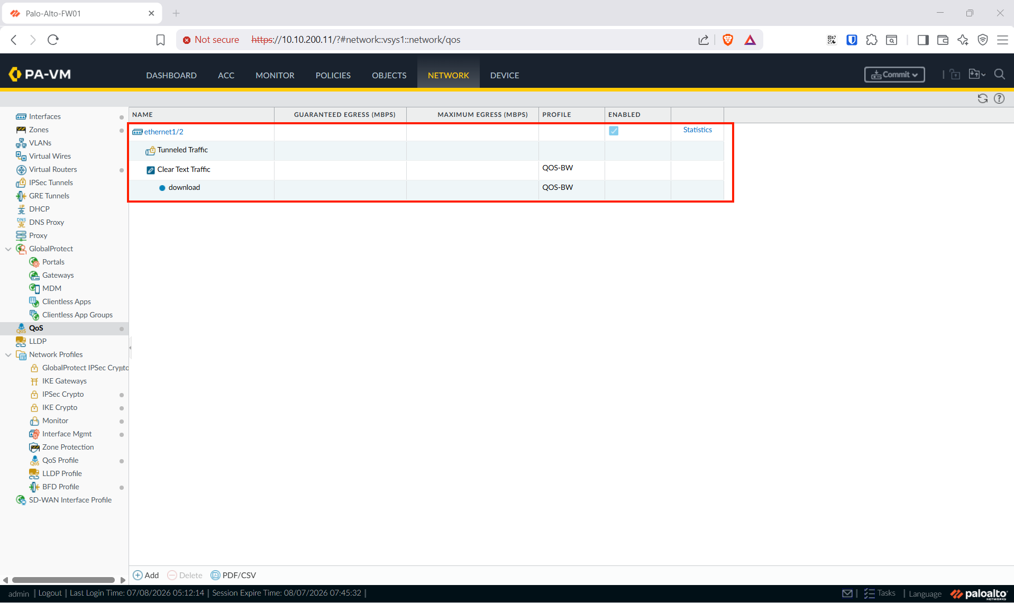Open the help question mark icon
This screenshot has height=603, width=1014.
tap(999, 98)
